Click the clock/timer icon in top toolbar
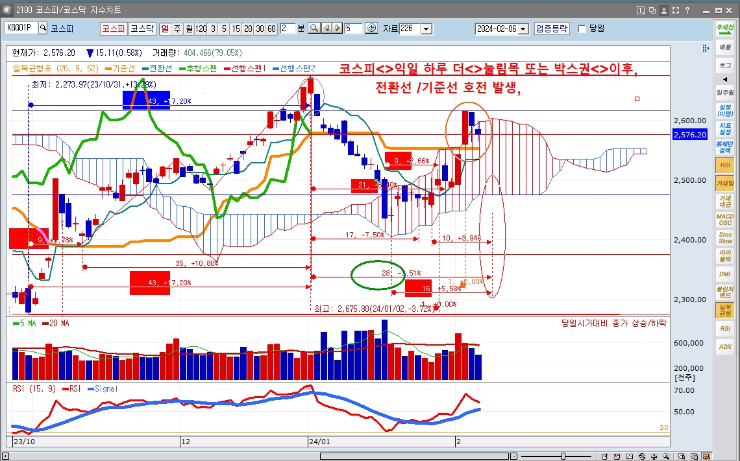The image size is (740, 461). tap(371, 29)
